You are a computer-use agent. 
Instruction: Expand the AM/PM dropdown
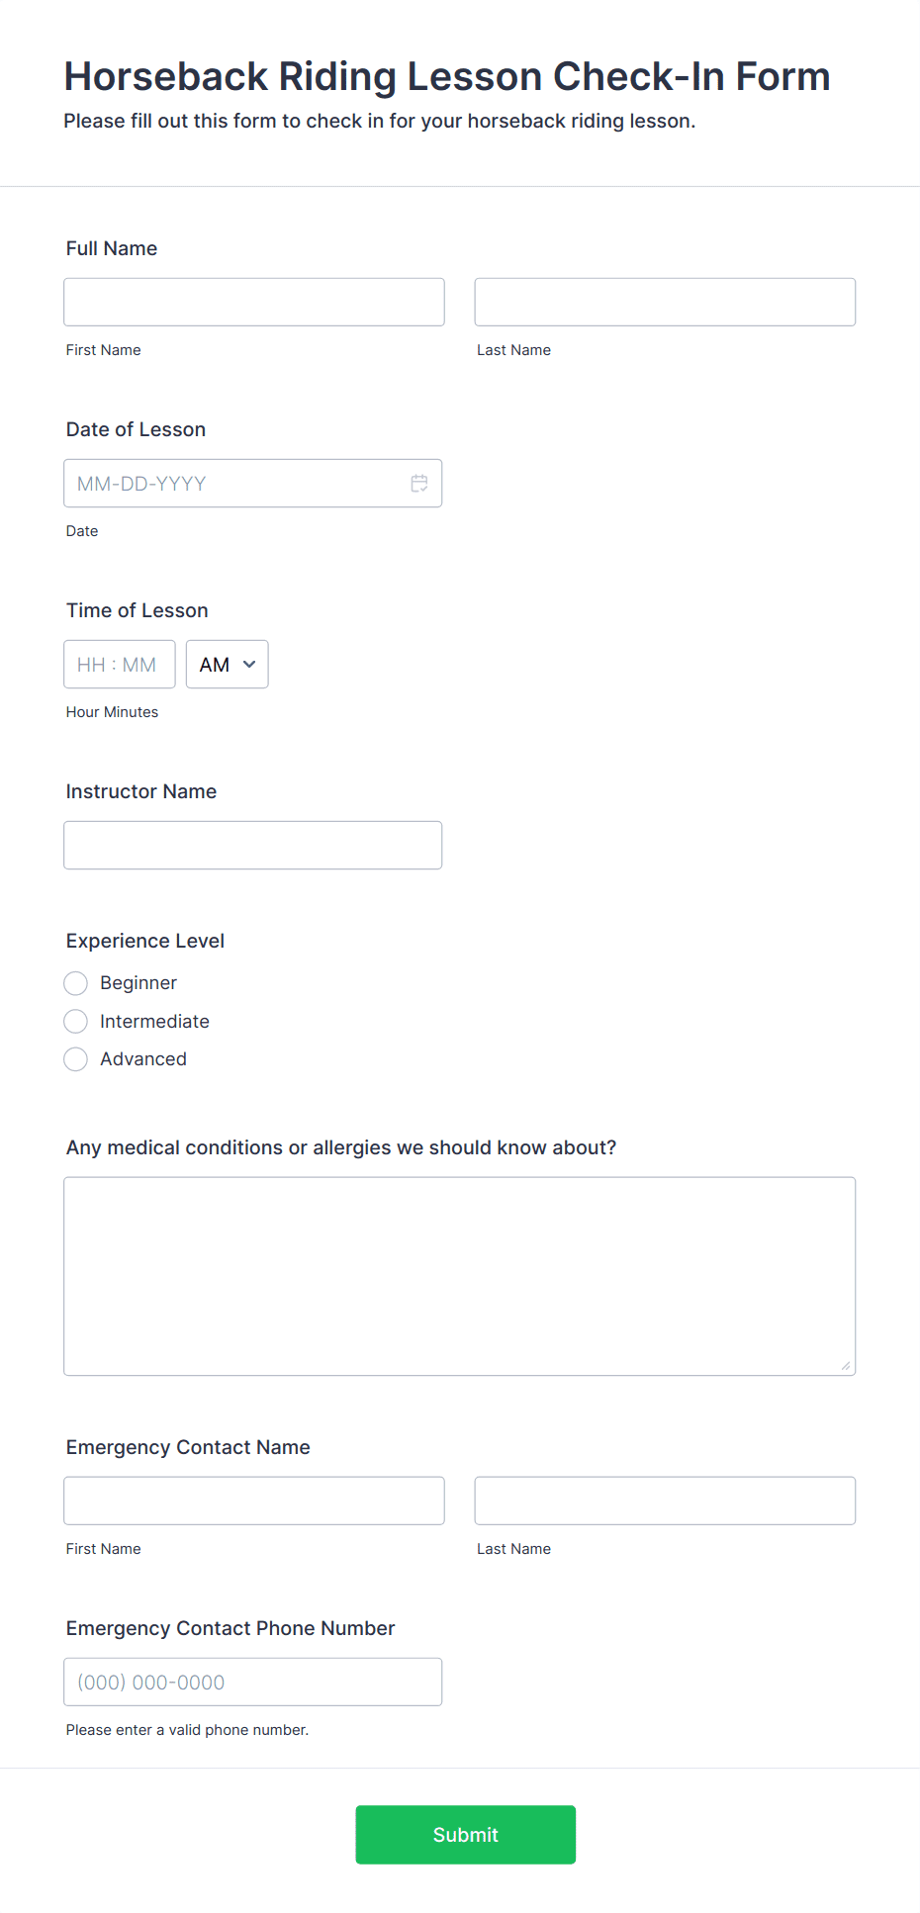coord(228,665)
